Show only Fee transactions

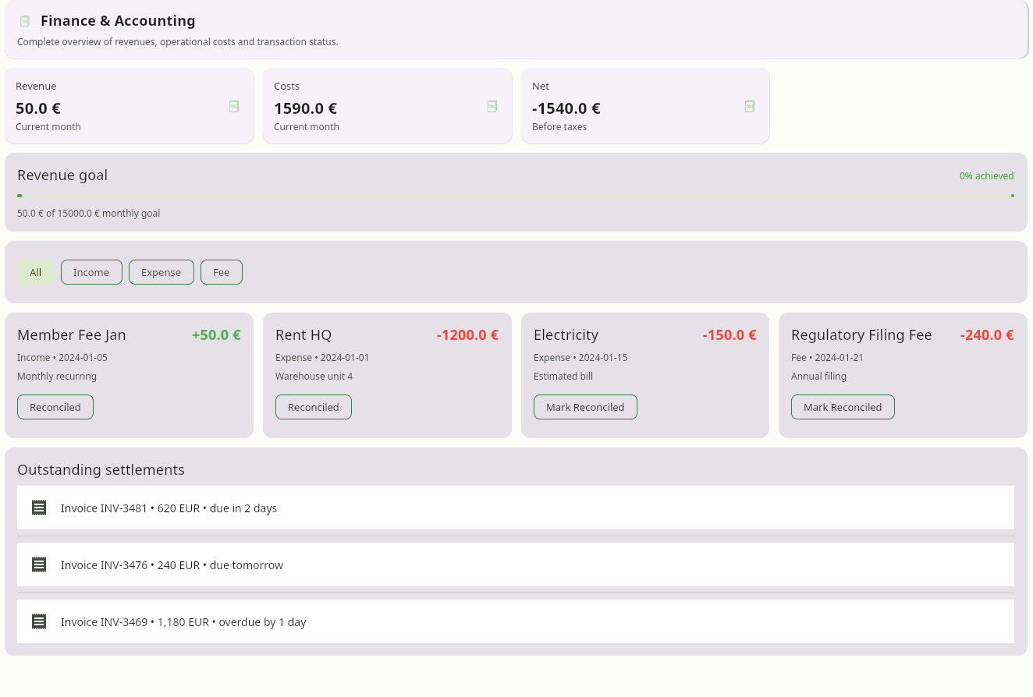(222, 272)
